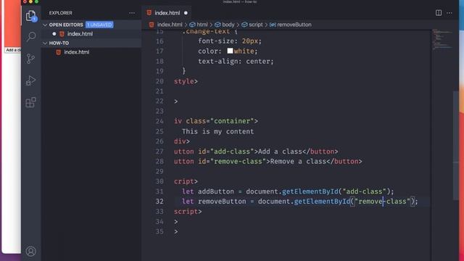The image size is (464, 261).
Task: Click script in the breadcrumb path
Action: tap(256, 25)
